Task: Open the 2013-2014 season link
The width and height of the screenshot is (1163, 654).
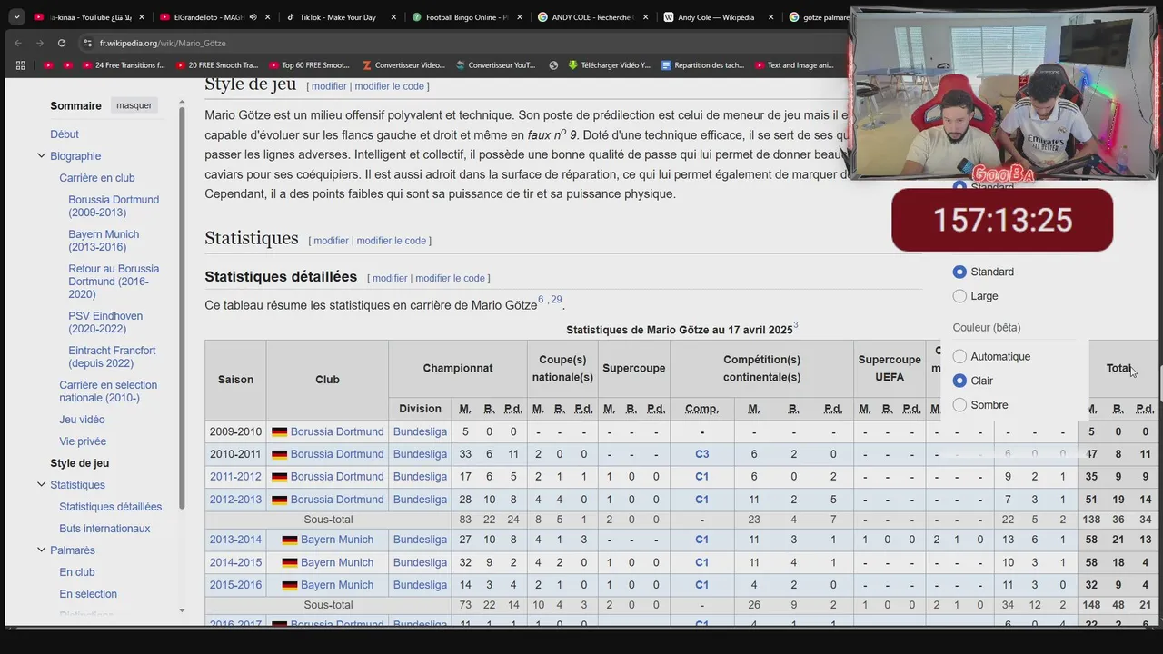Action: click(x=235, y=540)
